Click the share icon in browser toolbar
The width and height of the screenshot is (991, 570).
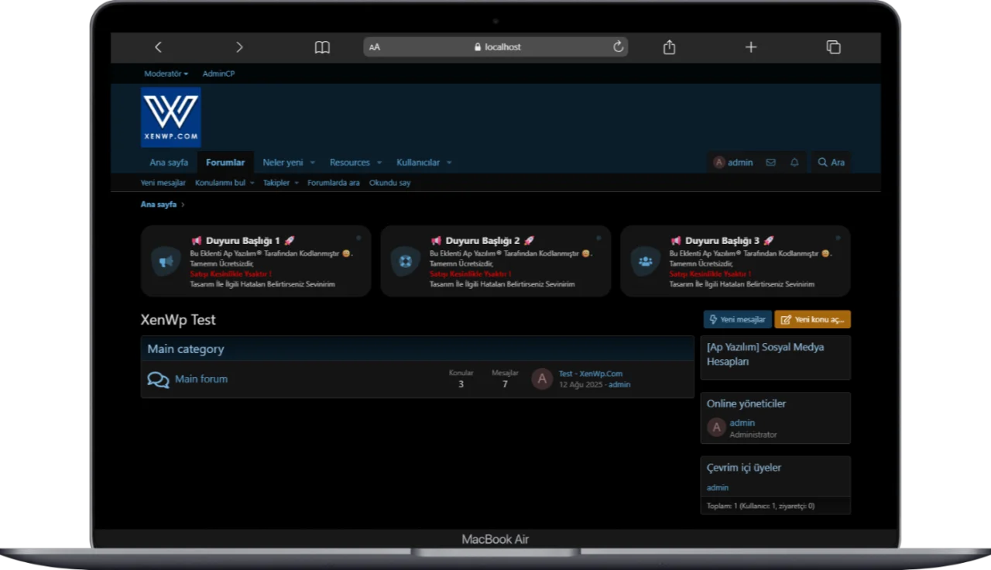(x=669, y=47)
